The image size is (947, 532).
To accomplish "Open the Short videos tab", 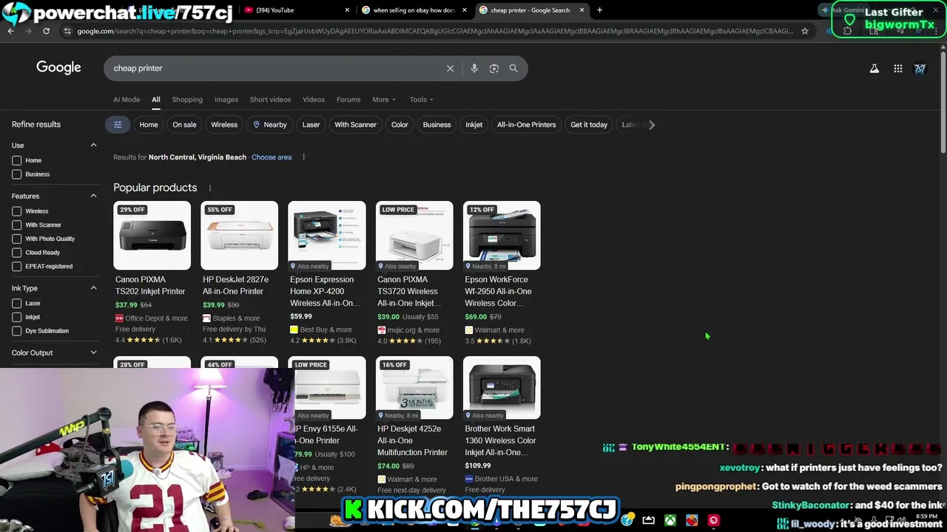I will click(270, 100).
